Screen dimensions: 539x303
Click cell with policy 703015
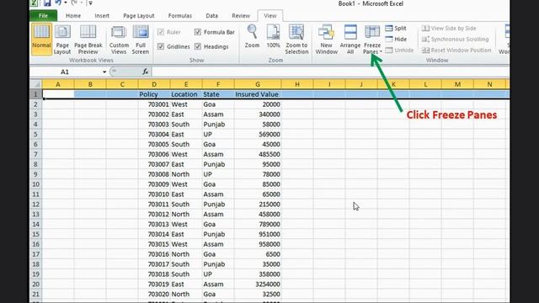click(154, 244)
